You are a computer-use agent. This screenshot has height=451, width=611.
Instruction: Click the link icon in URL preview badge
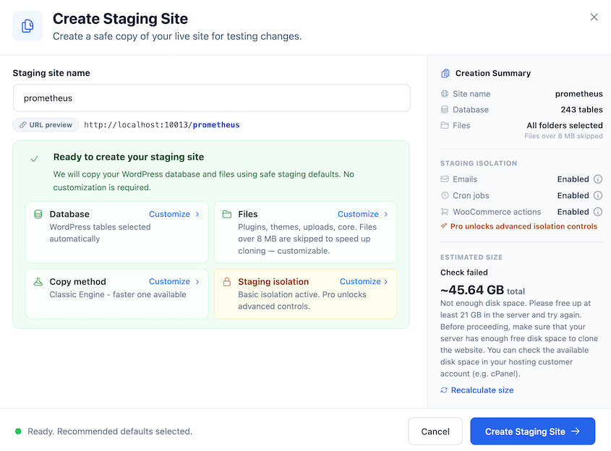tap(23, 125)
